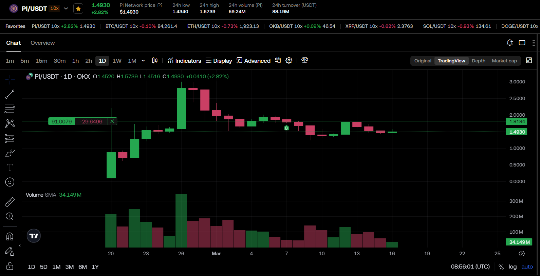Activate the zoom in tool

[10, 216]
